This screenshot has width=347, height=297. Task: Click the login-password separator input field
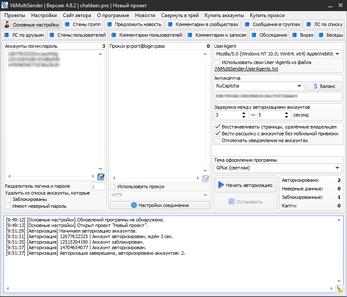(x=98, y=186)
